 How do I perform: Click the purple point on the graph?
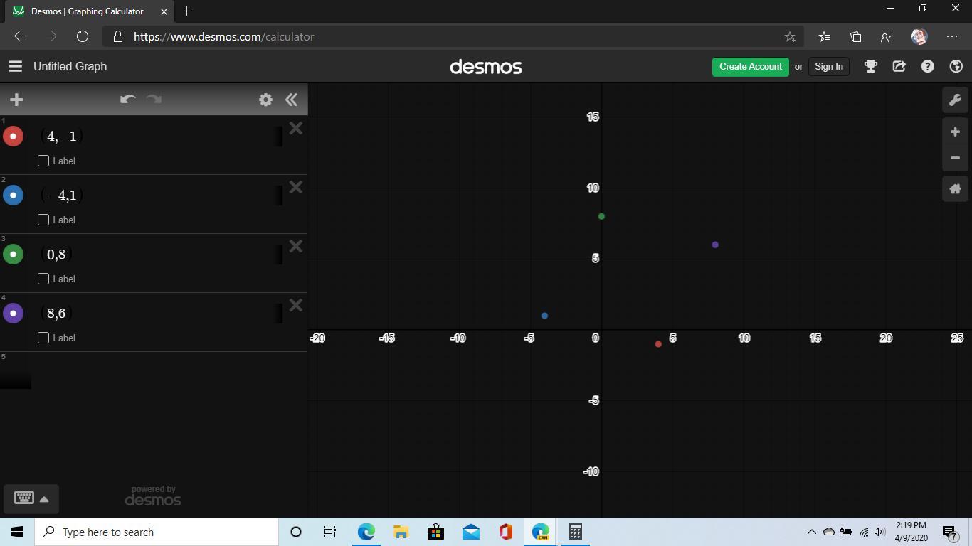click(x=715, y=245)
